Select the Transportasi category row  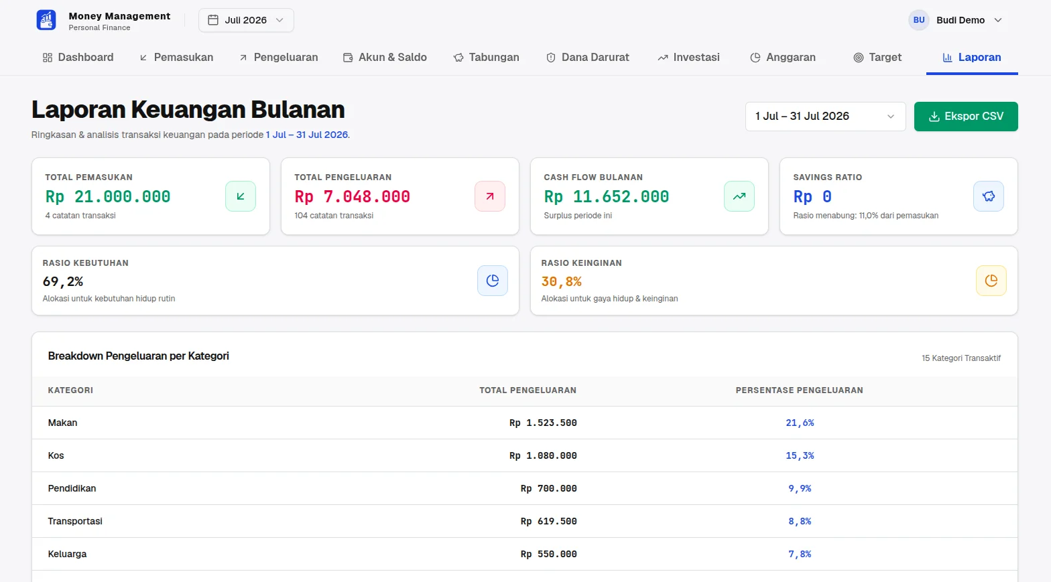(525, 521)
